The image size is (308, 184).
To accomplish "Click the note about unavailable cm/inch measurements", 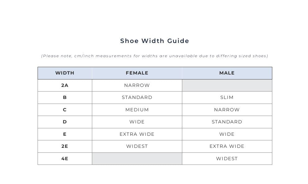I will 155,56.
